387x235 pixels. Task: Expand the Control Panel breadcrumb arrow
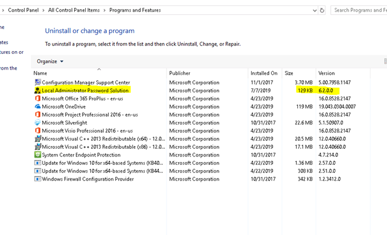coord(43,10)
